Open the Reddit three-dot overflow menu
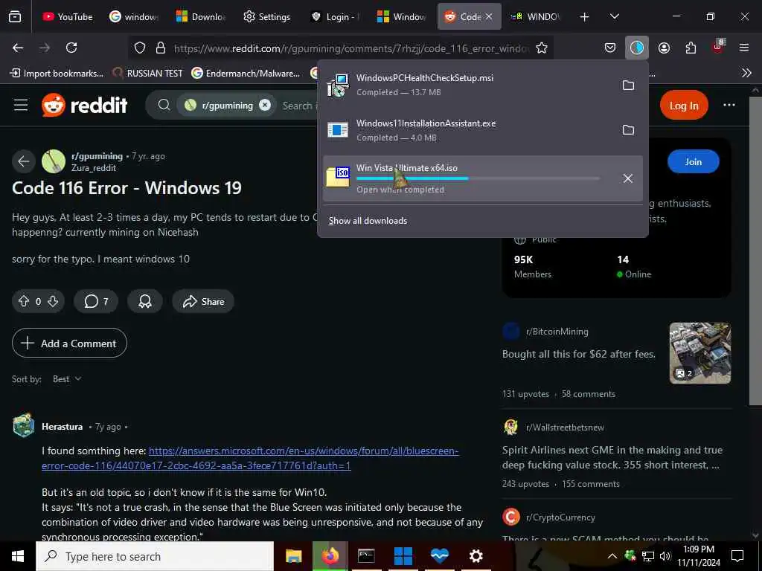This screenshot has width=762, height=571. pyautogui.click(x=729, y=105)
